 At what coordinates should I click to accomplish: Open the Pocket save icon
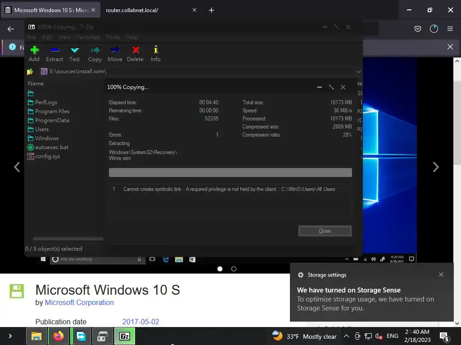coord(417,29)
